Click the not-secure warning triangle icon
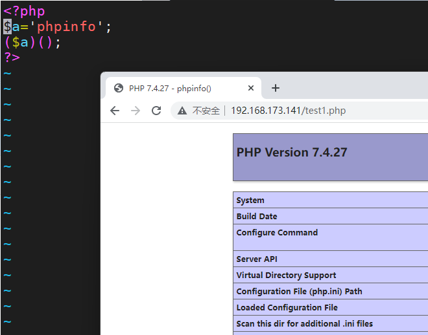Screen dimensions: 428x335 pos(182,111)
